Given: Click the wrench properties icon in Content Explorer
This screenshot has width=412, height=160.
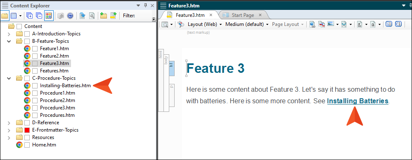Looking at the screenshot, I should [92, 16].
